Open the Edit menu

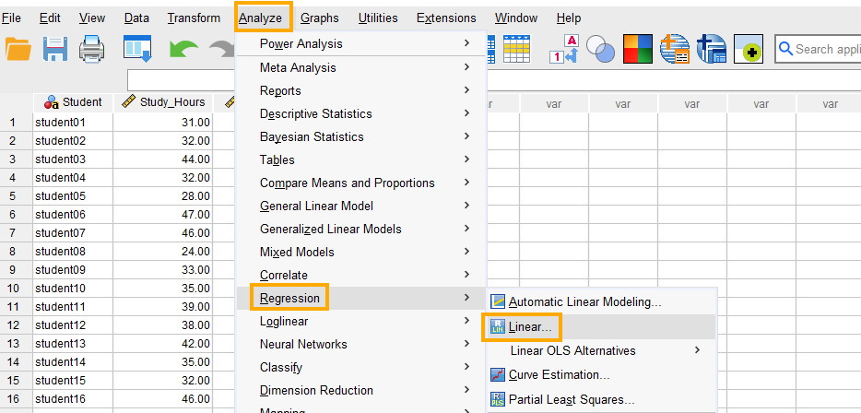point(50,18)
